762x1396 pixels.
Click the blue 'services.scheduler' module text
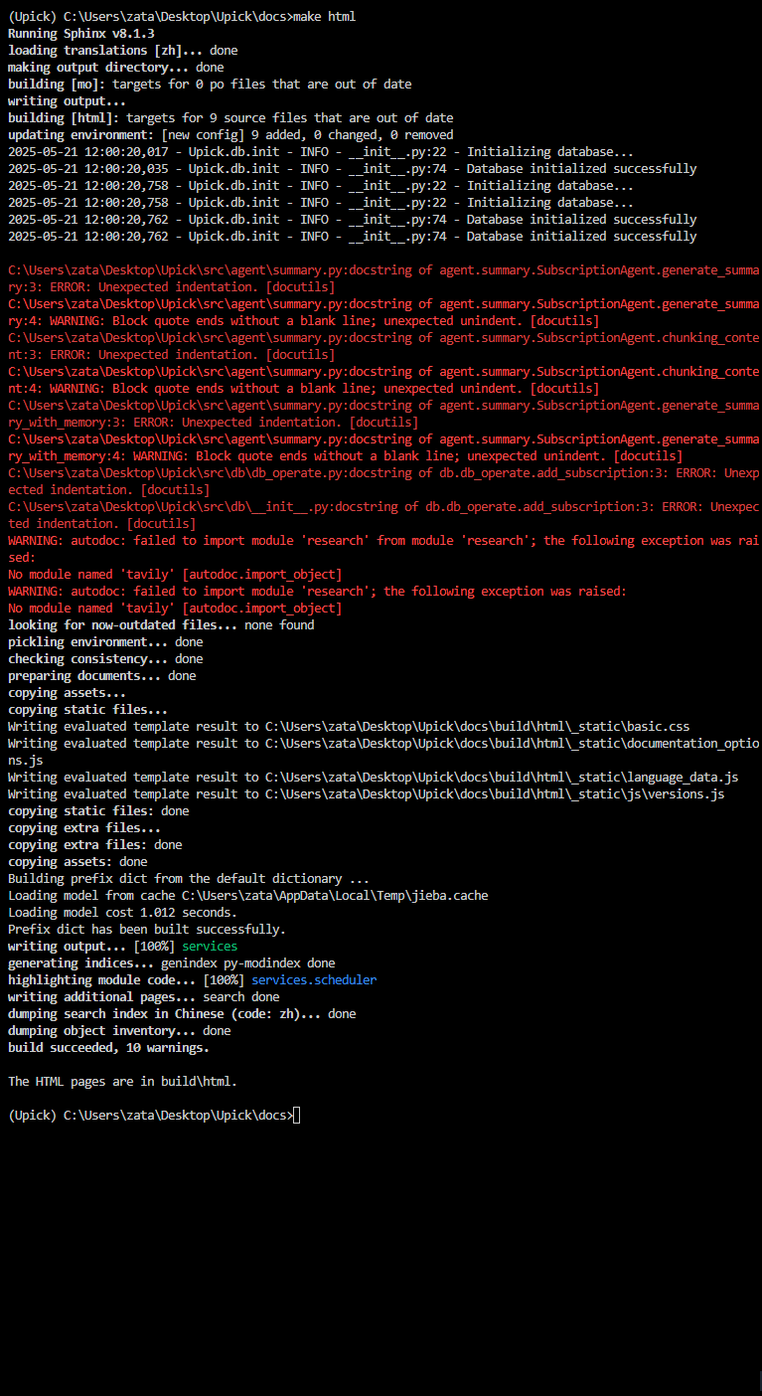[314, 980]
